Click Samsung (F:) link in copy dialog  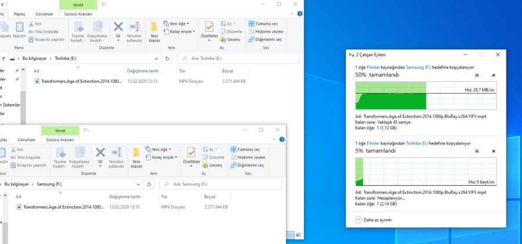tap(418, 67)
